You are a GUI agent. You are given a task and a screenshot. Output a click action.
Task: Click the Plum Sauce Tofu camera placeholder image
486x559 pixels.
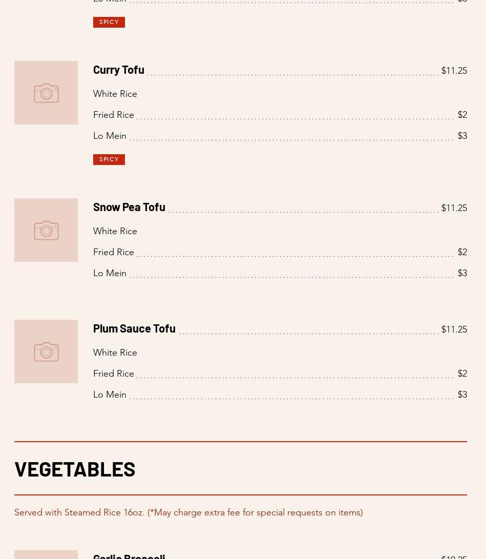(x=46, y=351)
